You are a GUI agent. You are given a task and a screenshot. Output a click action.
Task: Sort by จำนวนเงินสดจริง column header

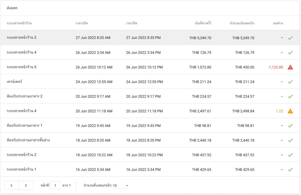click(242, 23)
